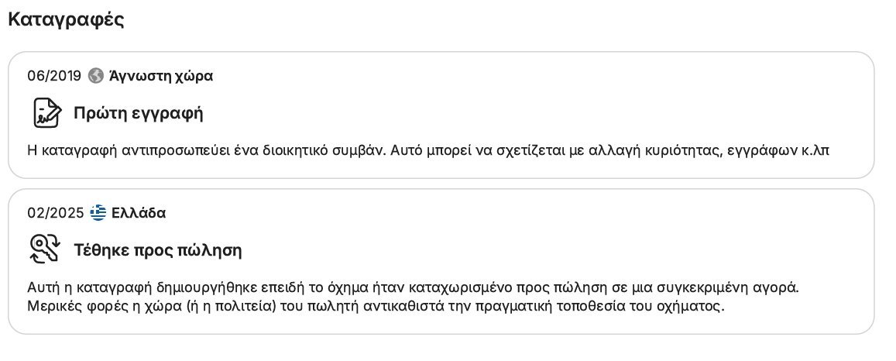Select the 02/2025 date label
Image resolution: width=896 pixels, height=361 pixels.
tap(56, 213)
